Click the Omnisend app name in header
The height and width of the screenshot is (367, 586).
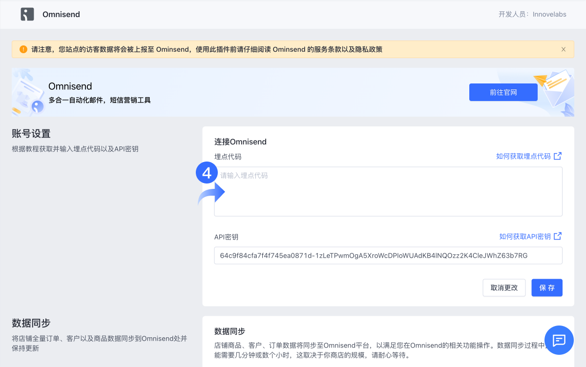[61, 14]
